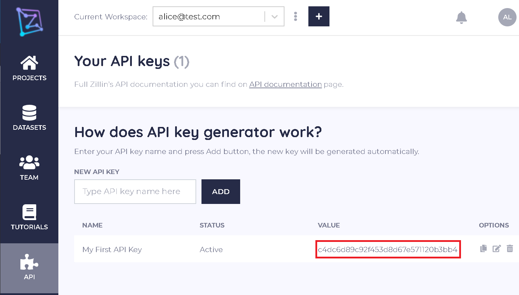Open the Team page
The image size is (519, 295).
point(29,167)
